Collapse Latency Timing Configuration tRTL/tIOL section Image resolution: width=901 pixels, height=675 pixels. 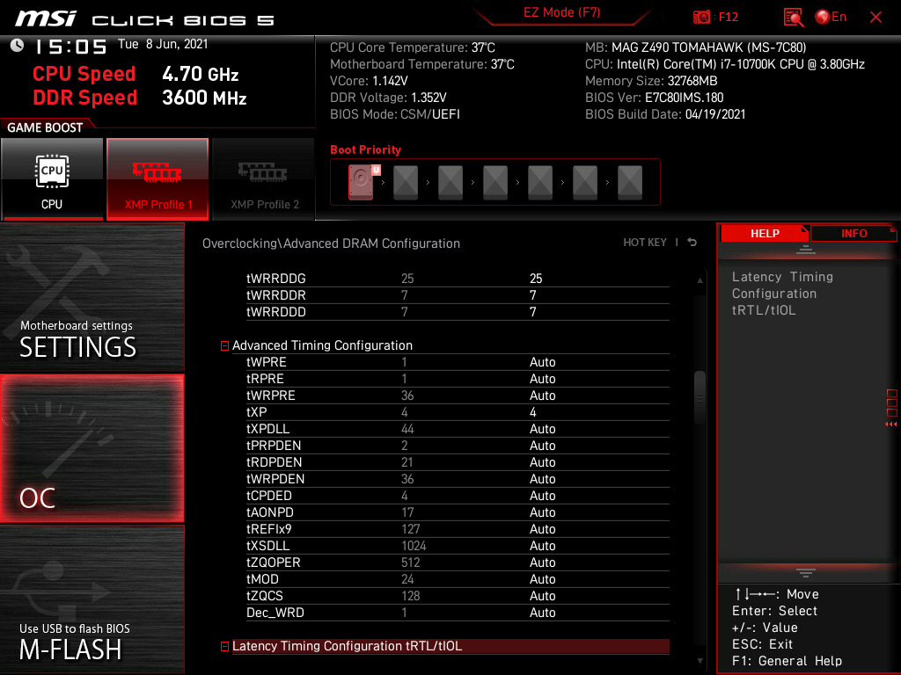coord(224,646)
